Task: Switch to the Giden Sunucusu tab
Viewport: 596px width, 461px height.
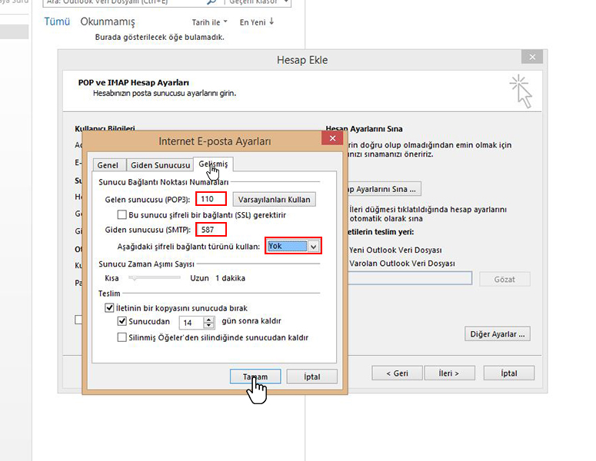Action: (160, 165)
